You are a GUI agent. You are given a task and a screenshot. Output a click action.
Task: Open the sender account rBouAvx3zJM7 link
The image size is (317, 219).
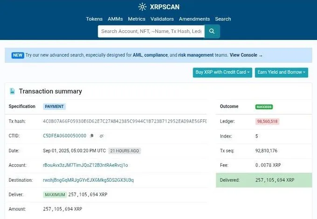[85, 165]
